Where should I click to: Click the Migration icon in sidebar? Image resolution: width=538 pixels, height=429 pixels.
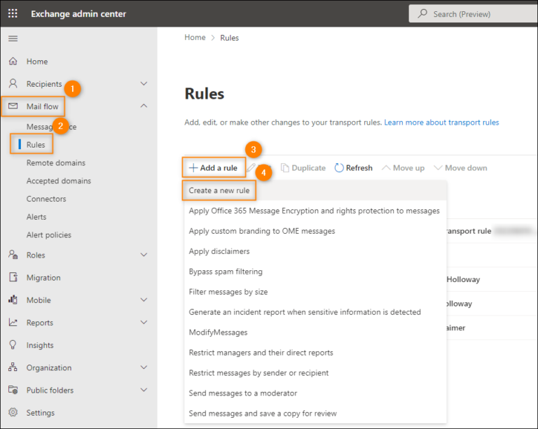13,278
